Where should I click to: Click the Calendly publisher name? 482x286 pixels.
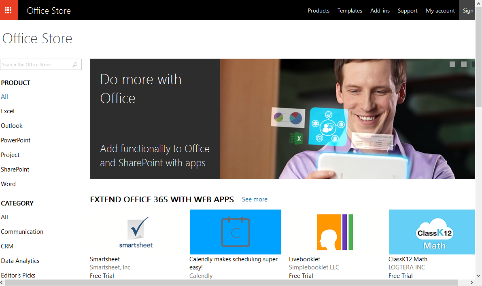[x=201, y=275]
